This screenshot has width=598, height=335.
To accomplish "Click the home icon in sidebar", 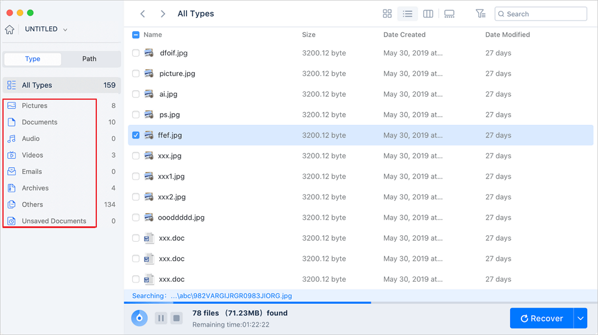I will (x=10, y=29).
